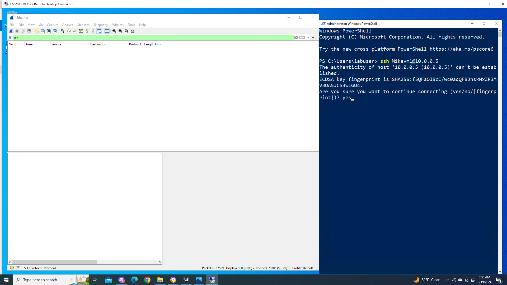
Task: Zoom in on packet list text
Action: 114,31
